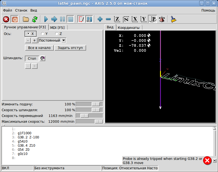
Task: Toggle rotate mode with the cone icon
Action: pos(162,19)
